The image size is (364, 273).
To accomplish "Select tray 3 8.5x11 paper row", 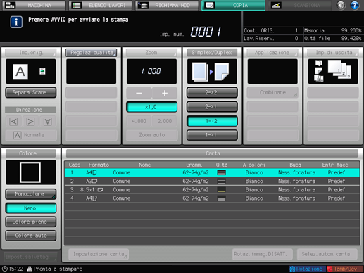I will pos(212,190).
